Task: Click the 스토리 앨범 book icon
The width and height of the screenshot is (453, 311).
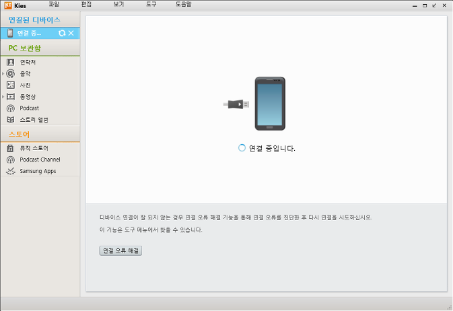Action: point(11,120)
